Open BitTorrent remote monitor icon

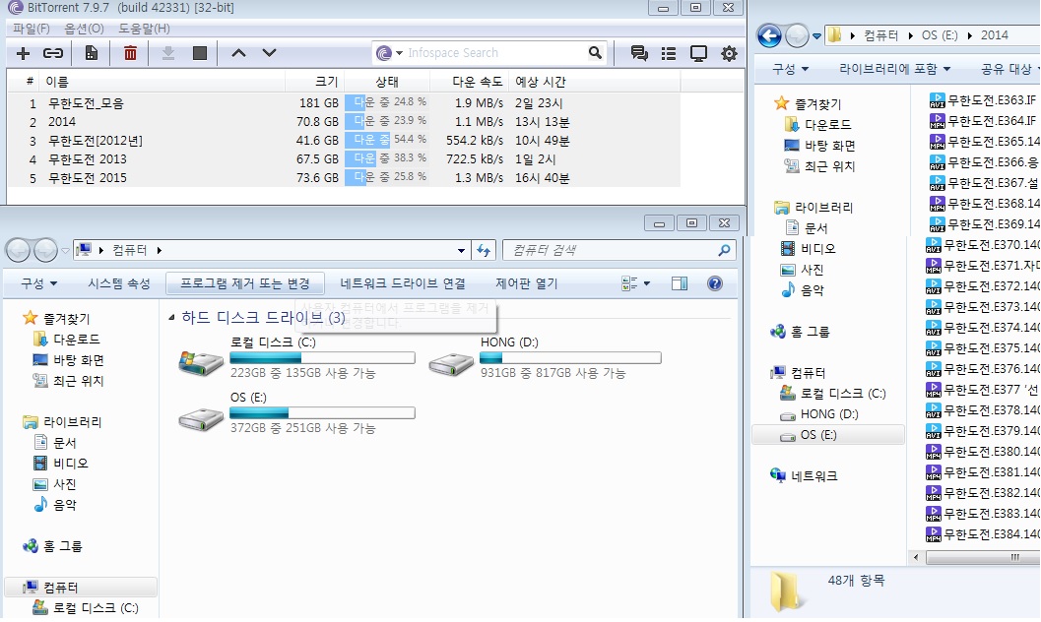pos(698,54)
